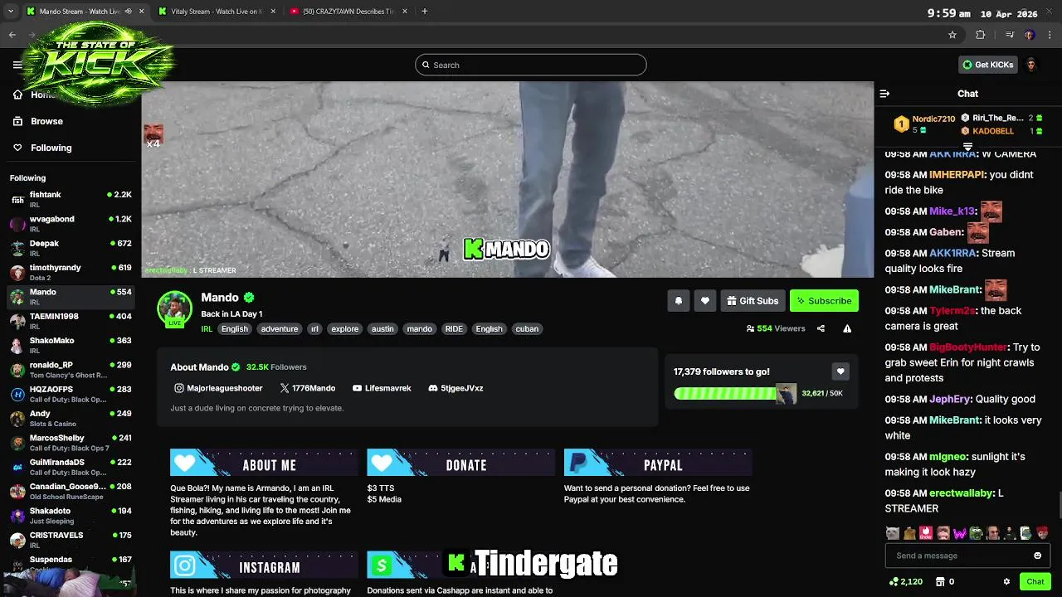Open MarcosShelby channel in Following list
Viewport: 1062px width, 597px height.
point(71,442)
